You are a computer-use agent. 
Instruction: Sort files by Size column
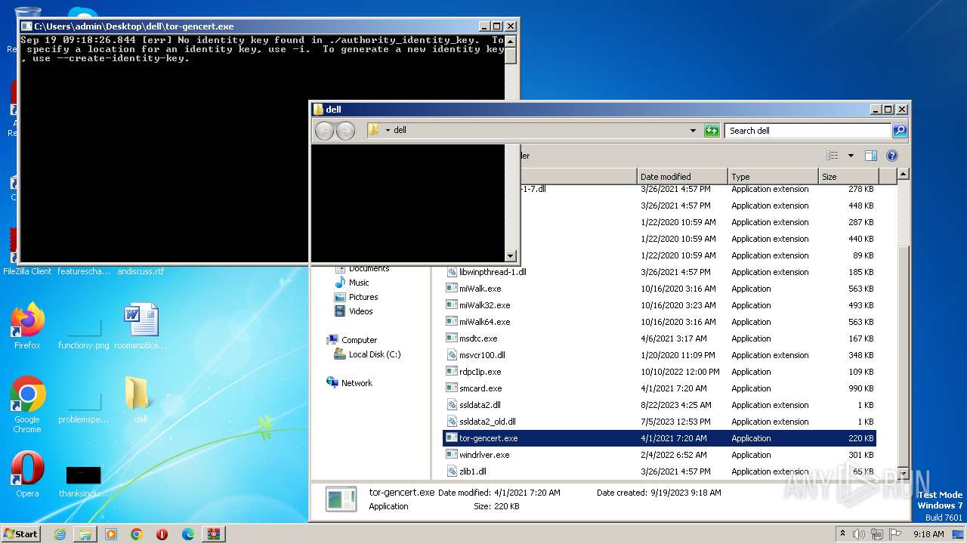[x=848, y=176]
